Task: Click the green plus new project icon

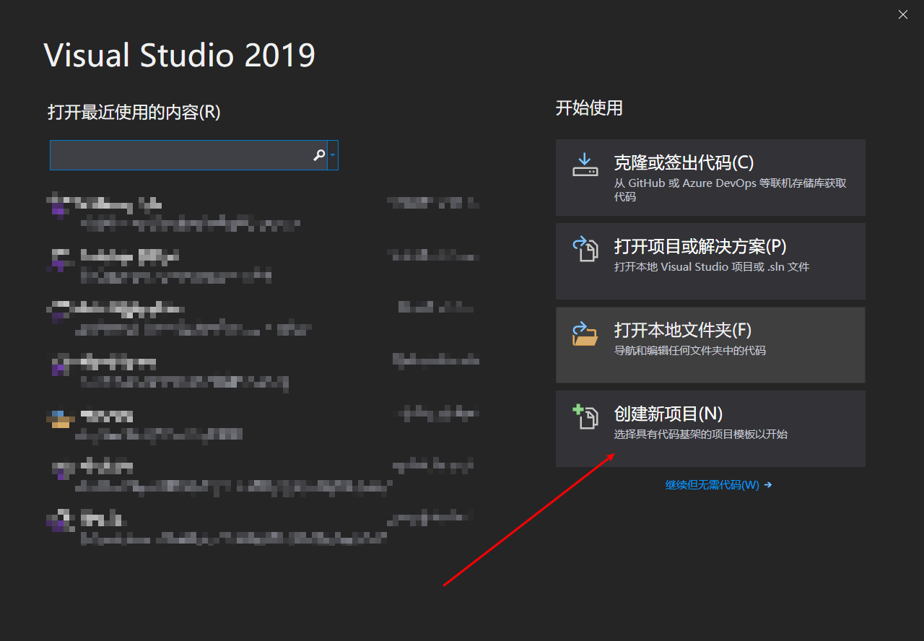Action: coord(585,417)
